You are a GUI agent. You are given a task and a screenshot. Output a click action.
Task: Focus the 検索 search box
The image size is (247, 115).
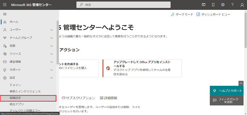click(x=123, y=5)
